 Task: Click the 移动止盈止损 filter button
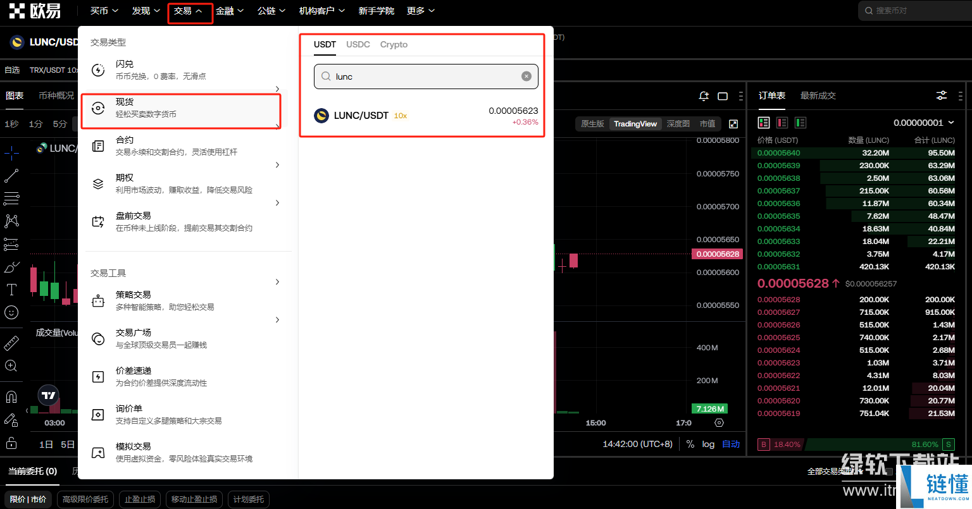click(194, 500)
